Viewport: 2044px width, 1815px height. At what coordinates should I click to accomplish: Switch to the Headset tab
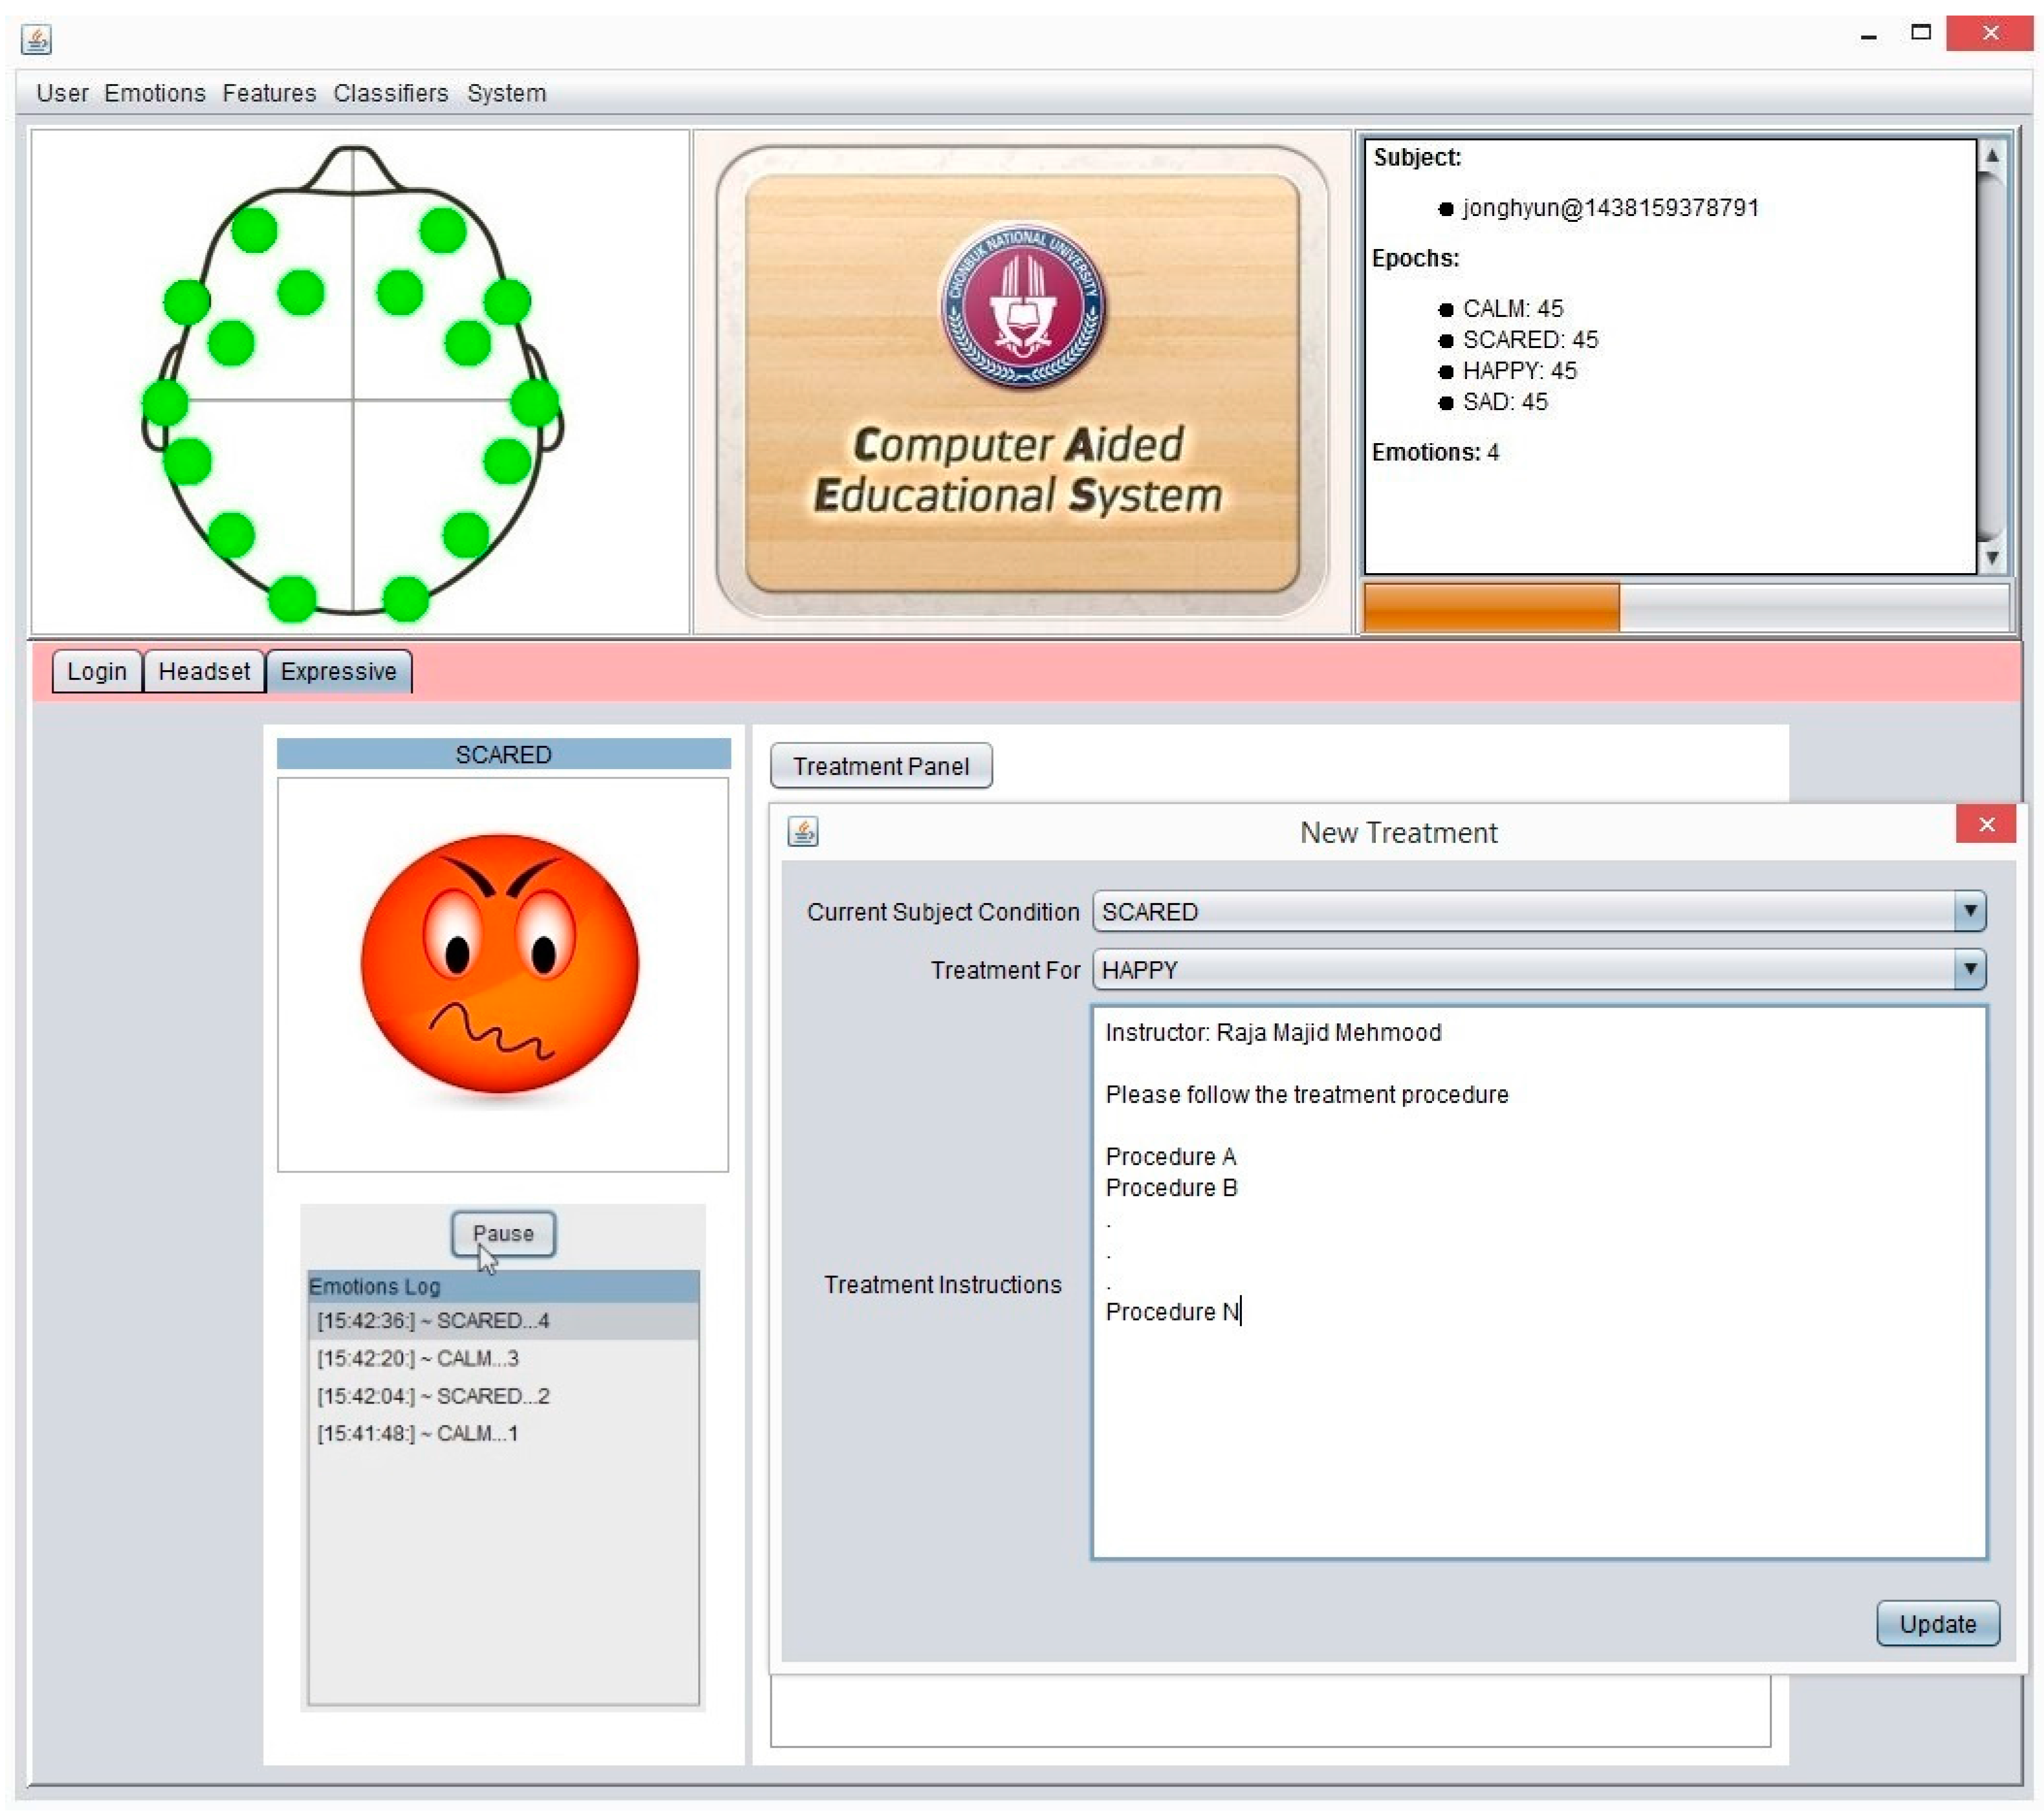tap(204, 671)
